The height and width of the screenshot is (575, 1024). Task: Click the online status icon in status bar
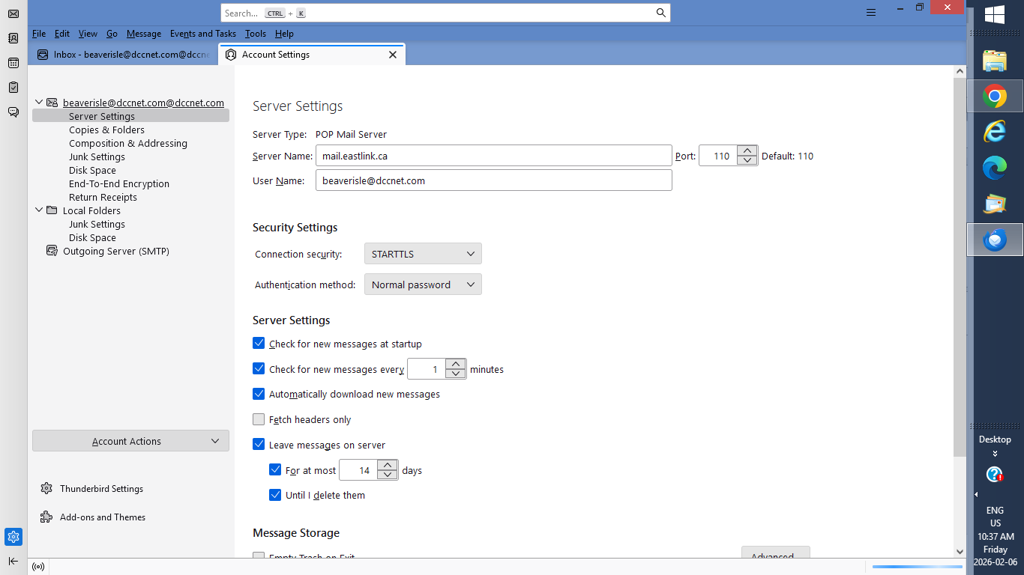pyautogui.click(x=38, y=567)
